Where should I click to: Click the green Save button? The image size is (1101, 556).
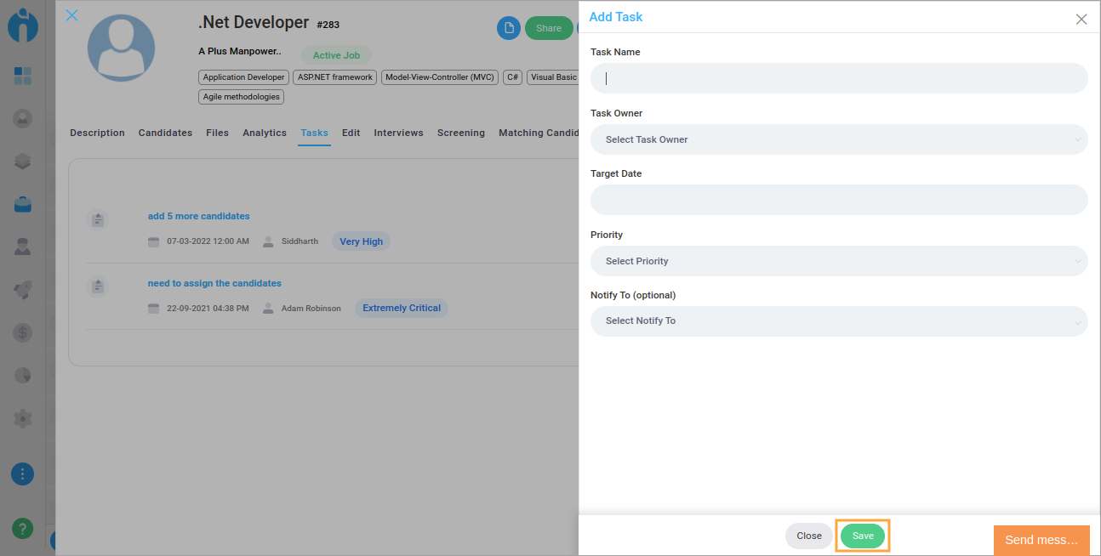coord(863,536)
